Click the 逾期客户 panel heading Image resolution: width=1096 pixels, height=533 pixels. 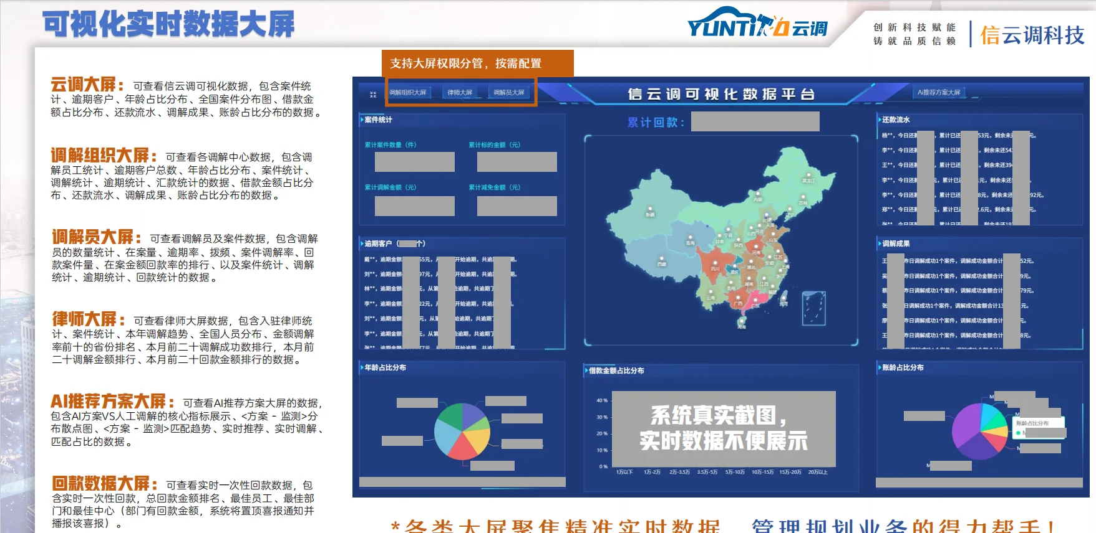click(x=395, y=243)
